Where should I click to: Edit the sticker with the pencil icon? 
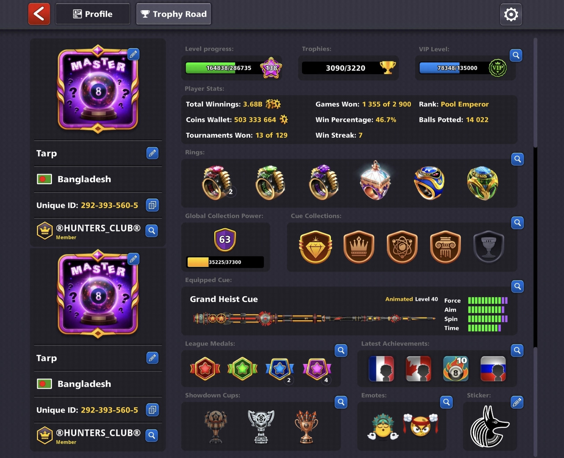point(517,402)
